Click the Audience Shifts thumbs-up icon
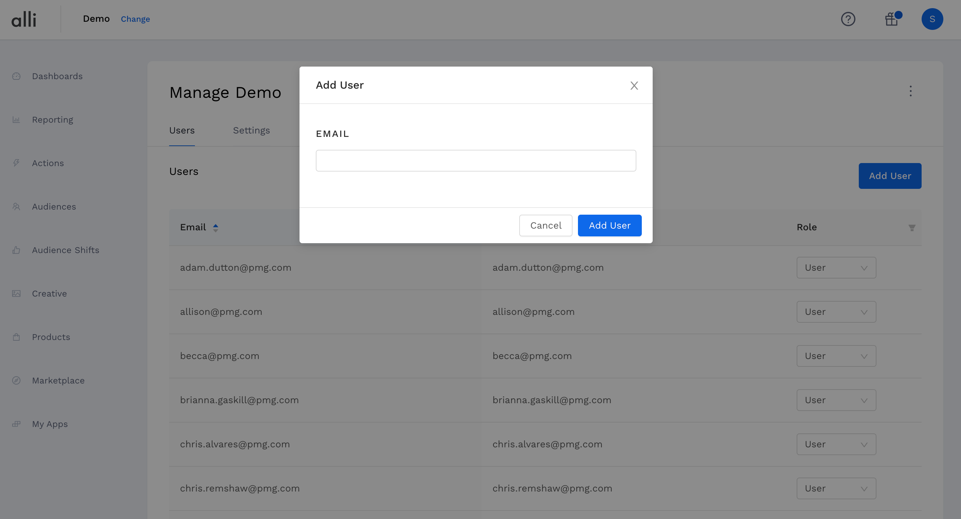Image resolution: width=961 pixels, height=519 pixels. click(x=16, y=250)
